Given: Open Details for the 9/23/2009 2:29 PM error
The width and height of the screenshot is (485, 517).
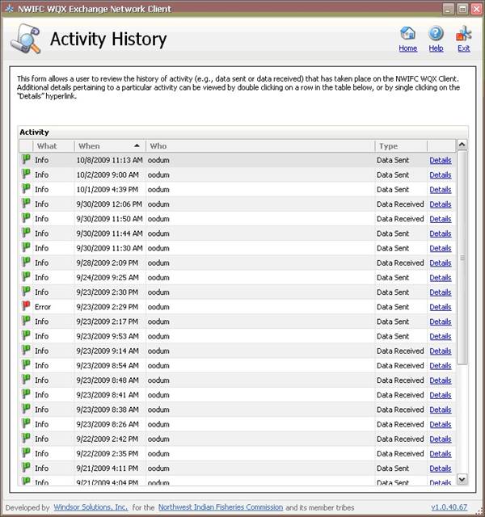Looking at the screenshot, I should (x=440, y=307).
